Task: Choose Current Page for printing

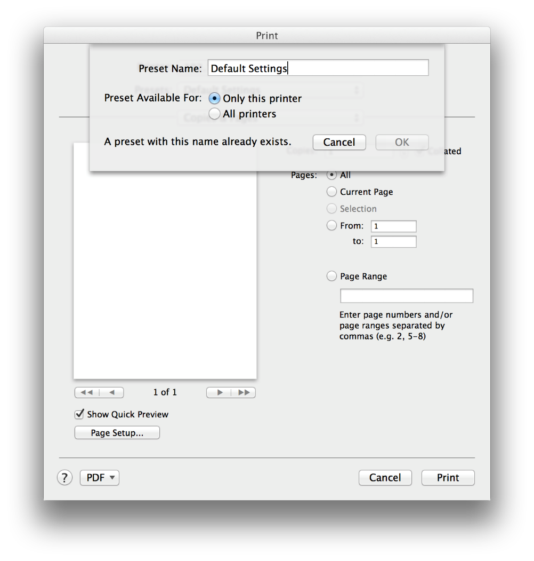Action: click(331, 192)
